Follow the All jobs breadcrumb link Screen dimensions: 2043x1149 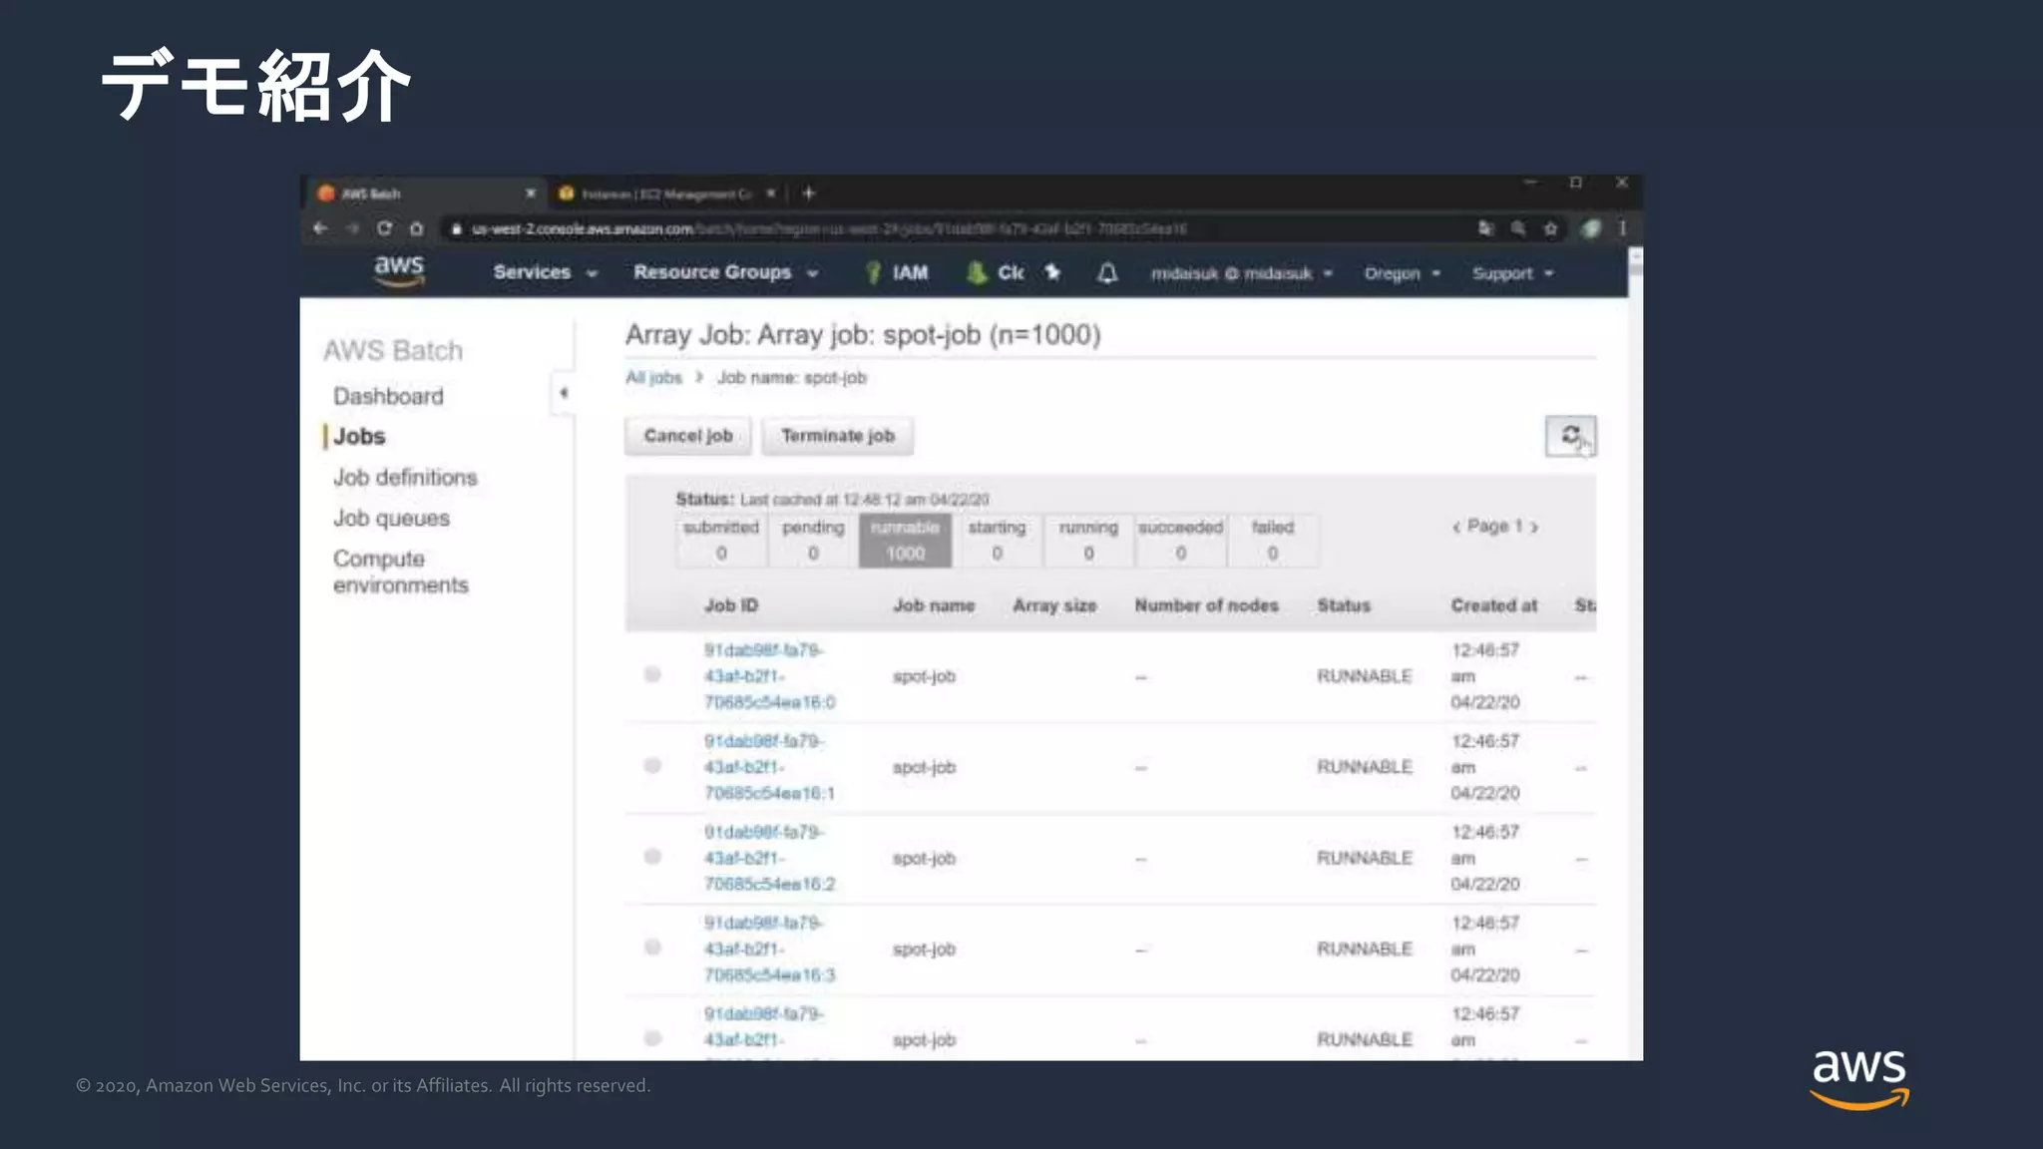(653, 378)
